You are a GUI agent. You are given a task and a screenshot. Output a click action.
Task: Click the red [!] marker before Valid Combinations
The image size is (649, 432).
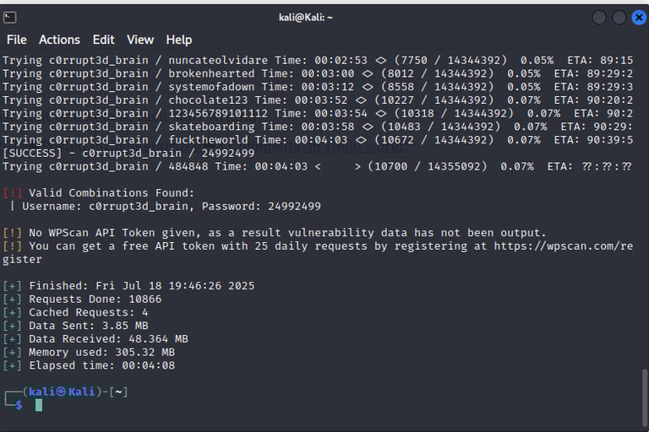pos(12,193)
